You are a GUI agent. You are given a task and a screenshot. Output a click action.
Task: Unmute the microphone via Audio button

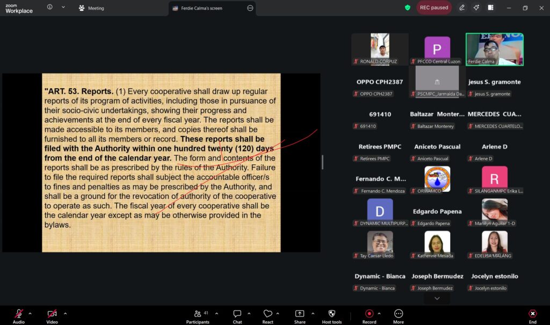pyautogui.click(x=19, y=314)
